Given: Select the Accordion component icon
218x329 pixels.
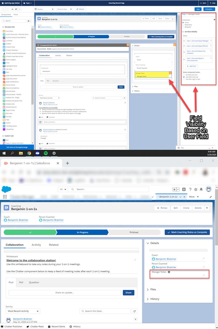Looking at the screenshot, I should [x=4, y=31].
